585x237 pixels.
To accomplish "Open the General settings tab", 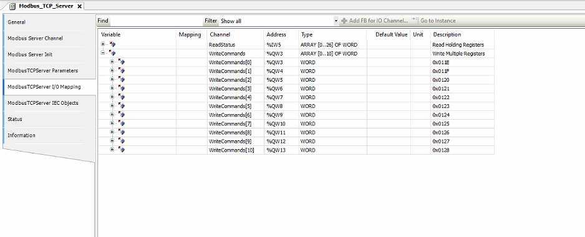I will click(49, 22).
